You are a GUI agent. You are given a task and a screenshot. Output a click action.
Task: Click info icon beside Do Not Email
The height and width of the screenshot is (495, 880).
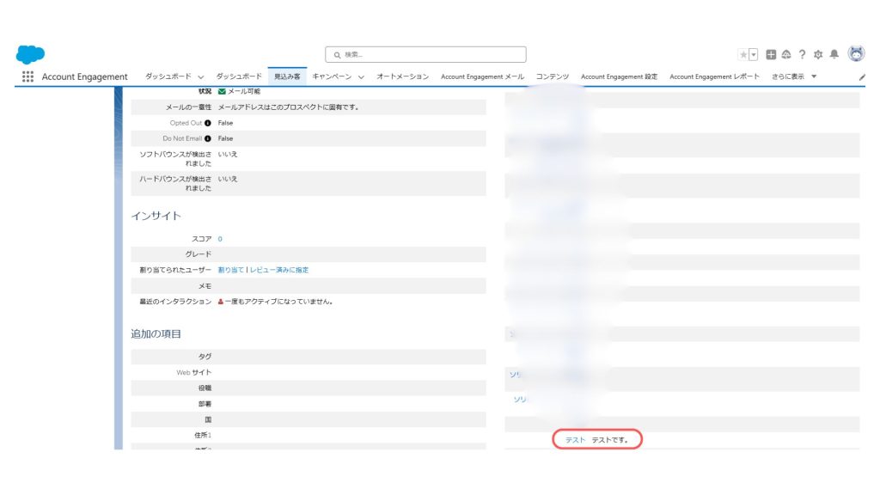(208, 138)
